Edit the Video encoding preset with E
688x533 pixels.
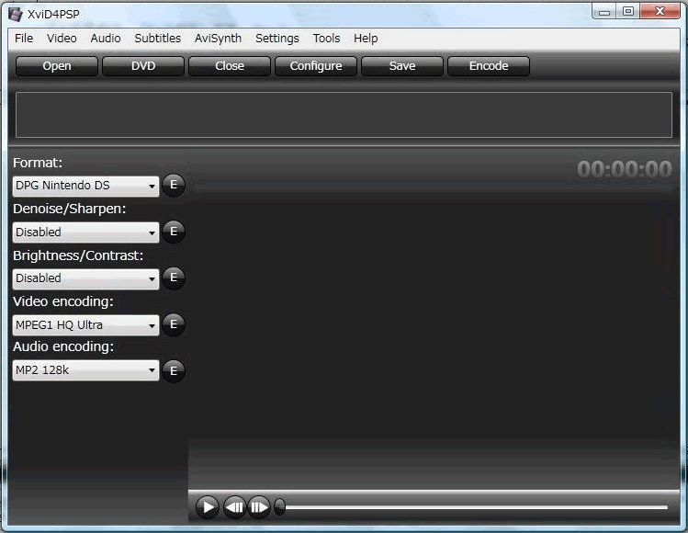[174, 324]
